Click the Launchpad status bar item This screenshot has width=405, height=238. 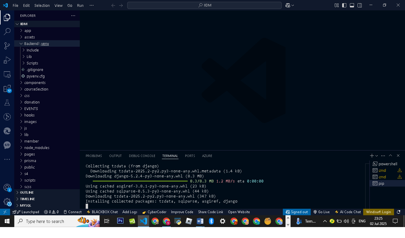click(25, 212)
